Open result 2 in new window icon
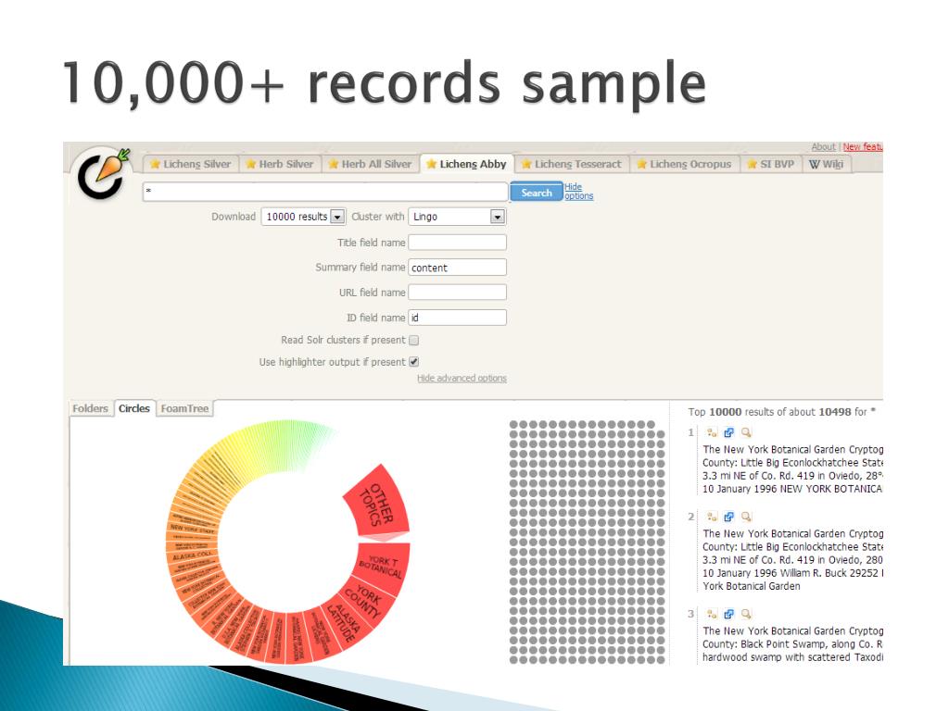Screen dimensions: 949x711 click(x=728, y=517)
